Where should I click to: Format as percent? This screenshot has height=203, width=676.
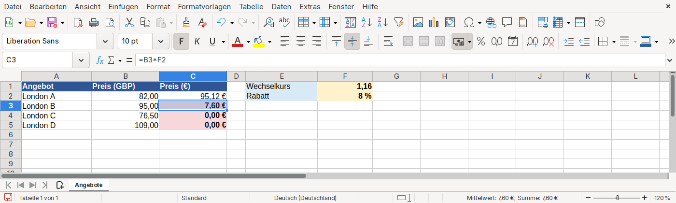tap(481, 42)
